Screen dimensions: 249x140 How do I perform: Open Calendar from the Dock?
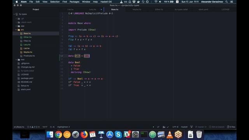93,135
